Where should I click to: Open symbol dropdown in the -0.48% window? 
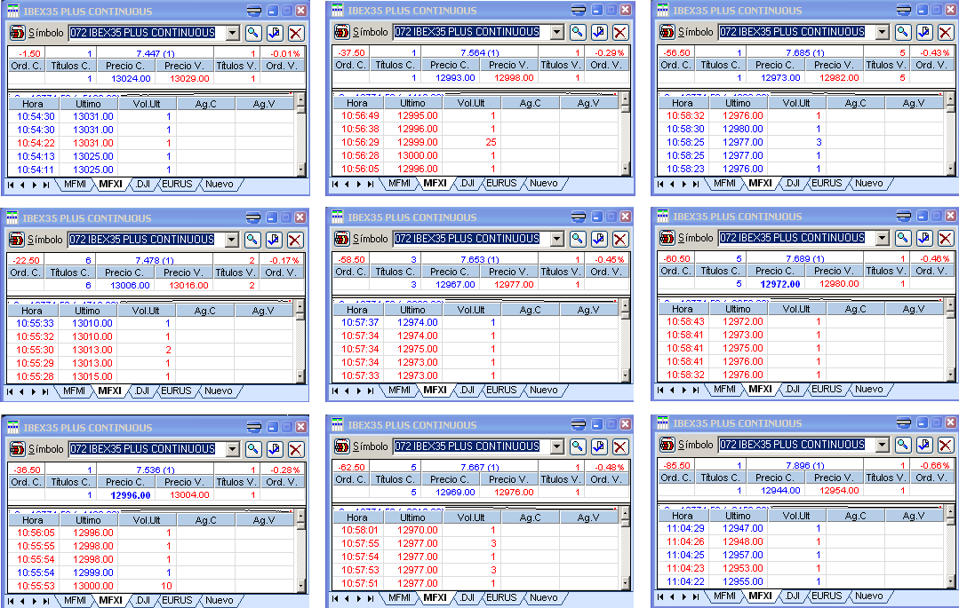[557, 446]
